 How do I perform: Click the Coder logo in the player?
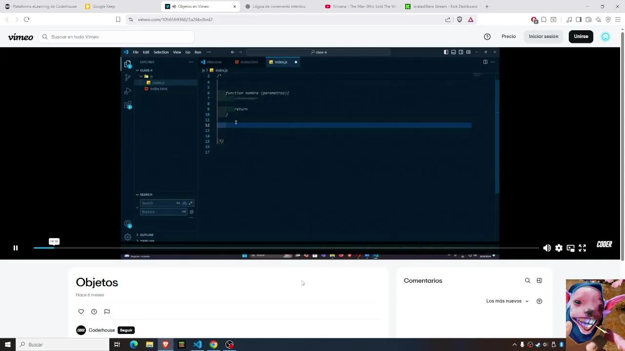click(604, 245)
